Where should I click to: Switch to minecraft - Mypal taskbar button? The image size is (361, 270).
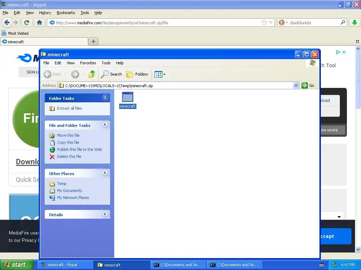pos(65,265)
